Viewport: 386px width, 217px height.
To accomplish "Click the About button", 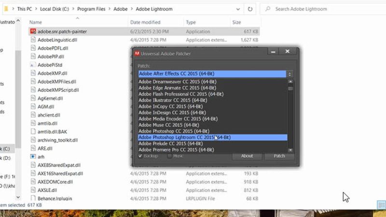I will pyautogui.click(x=247, y=156).
